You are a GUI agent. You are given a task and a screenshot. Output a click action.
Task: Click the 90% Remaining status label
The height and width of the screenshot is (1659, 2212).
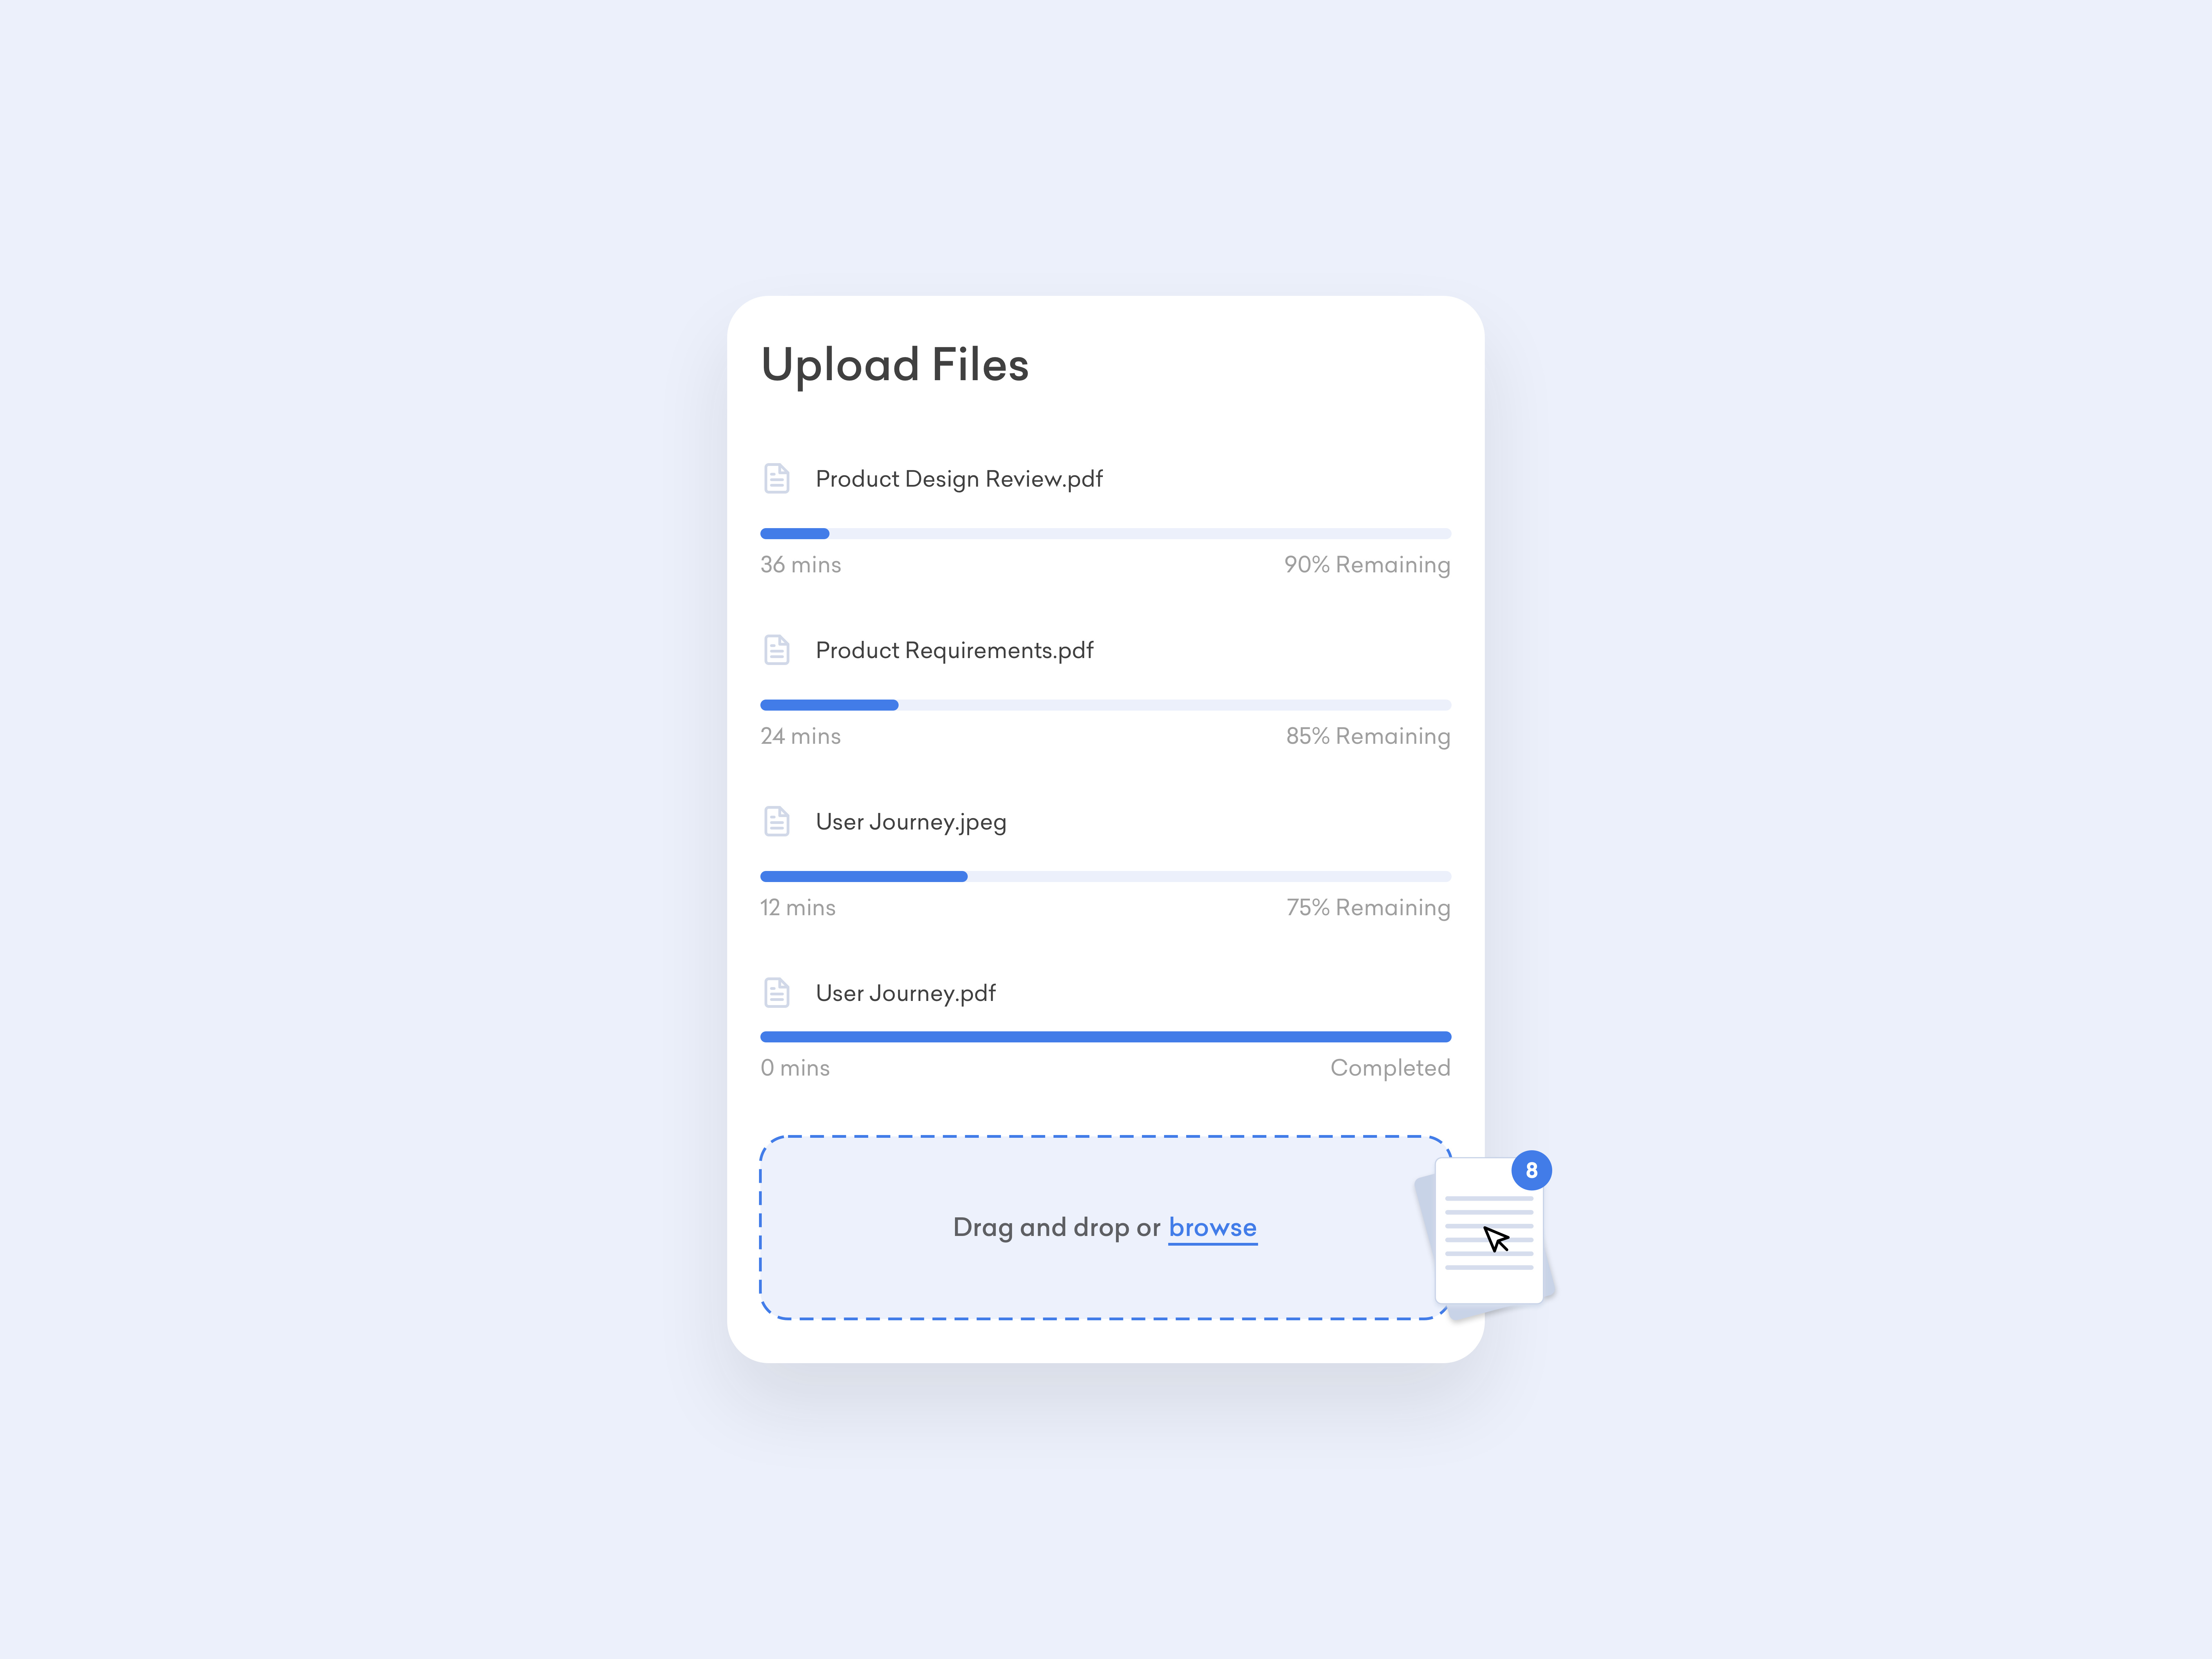click(1367, 565)
